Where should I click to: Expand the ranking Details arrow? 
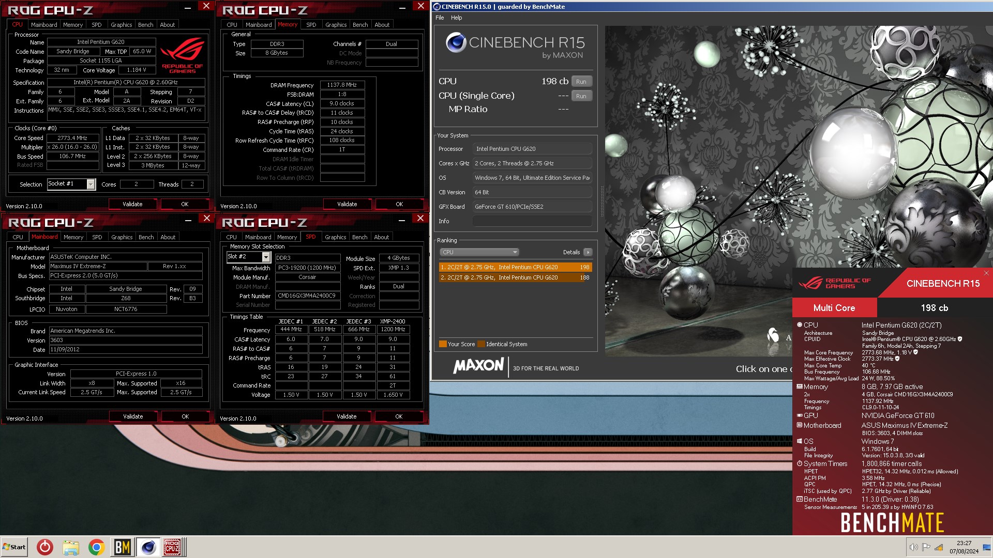coord(588,252)
